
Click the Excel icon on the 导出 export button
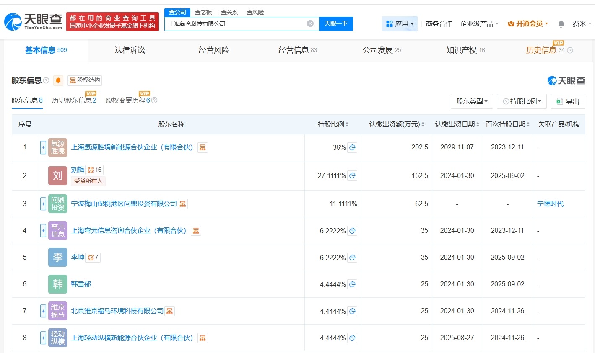[559, 101]
